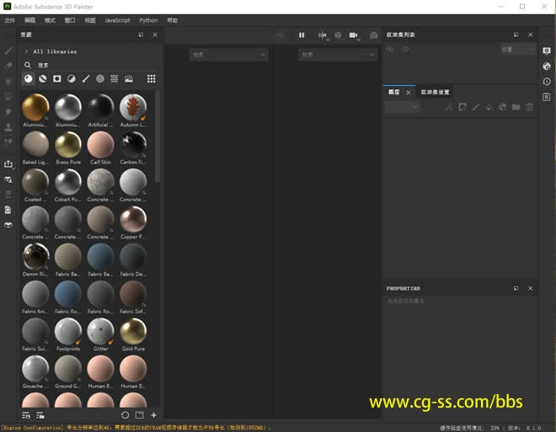Click the delete layer trash icon
The image size is (556, 432).
click(x=530, y=107)
